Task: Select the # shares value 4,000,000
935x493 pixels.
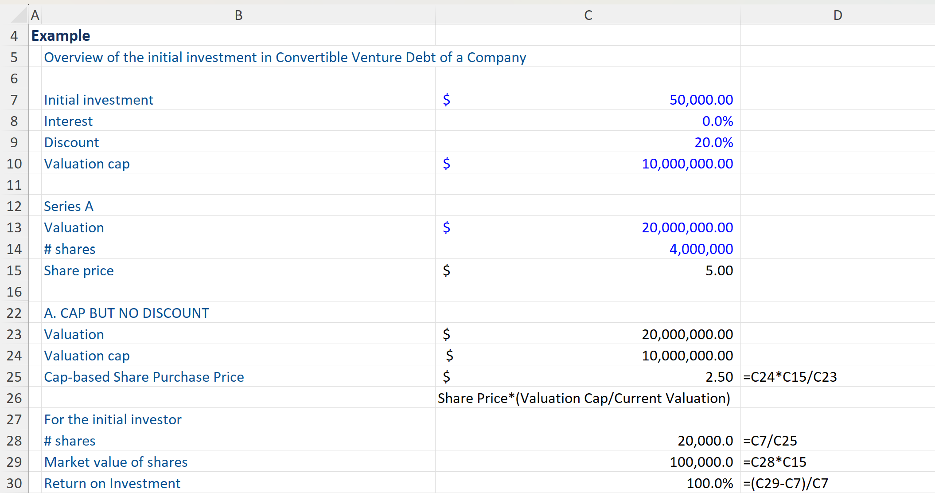Action: click(x=701, y=249)
